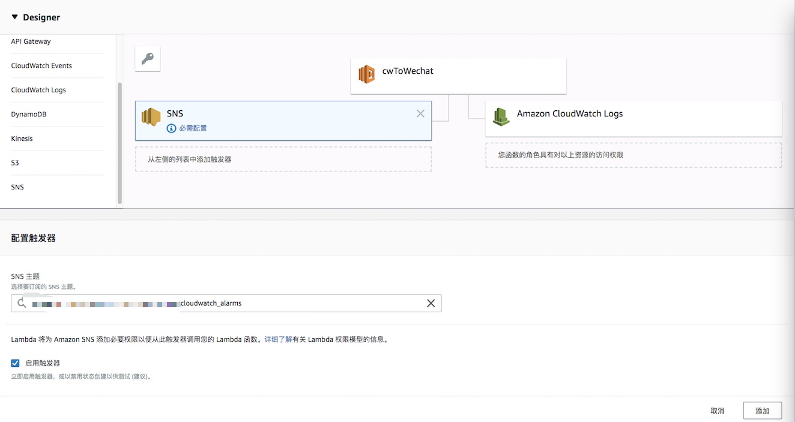Click the 添加 button
This screenshot has height=422, width=795.
click(763, 411)
